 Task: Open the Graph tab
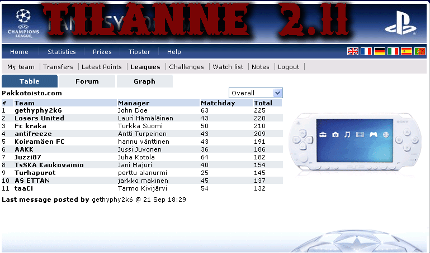coord(144,81)
